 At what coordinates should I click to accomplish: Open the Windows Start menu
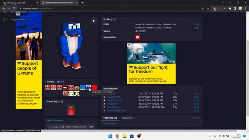[110, 136]
